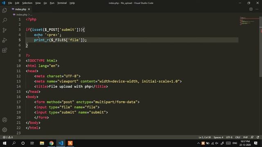This screenshot has width=262, height=147.
Task: Open the Selection menu
Action: [27, 3]
